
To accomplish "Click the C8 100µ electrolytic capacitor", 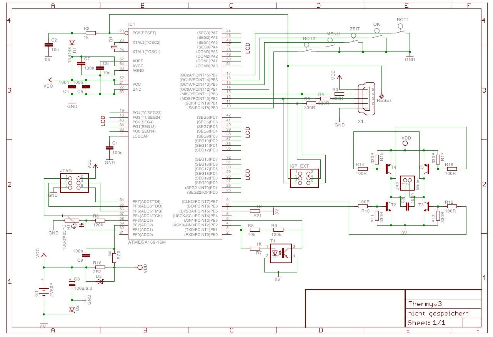I will click(72, 283).
